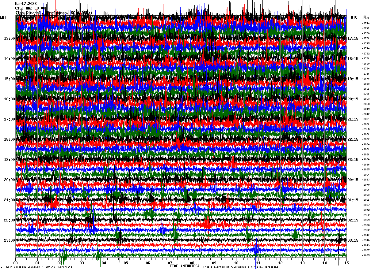Click the 19:15 UTC time label
Image resolution: width=371 pixels, height=271 pixels.
[x=353, y=79]
